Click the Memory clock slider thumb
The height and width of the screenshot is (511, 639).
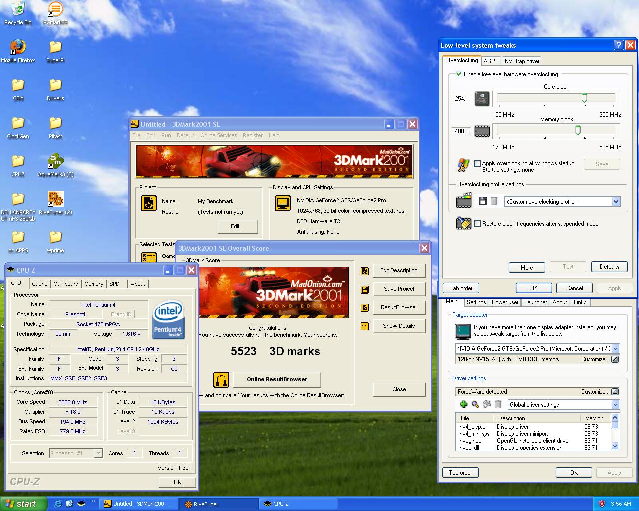click(578, 131)
